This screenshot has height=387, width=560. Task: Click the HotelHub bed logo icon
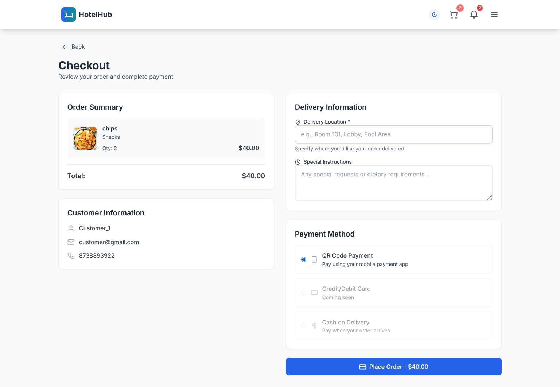click(x=69, y=15)
